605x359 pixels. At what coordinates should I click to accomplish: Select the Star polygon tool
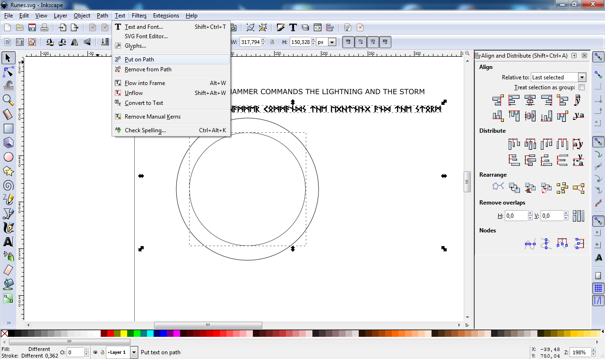(8, 171)
